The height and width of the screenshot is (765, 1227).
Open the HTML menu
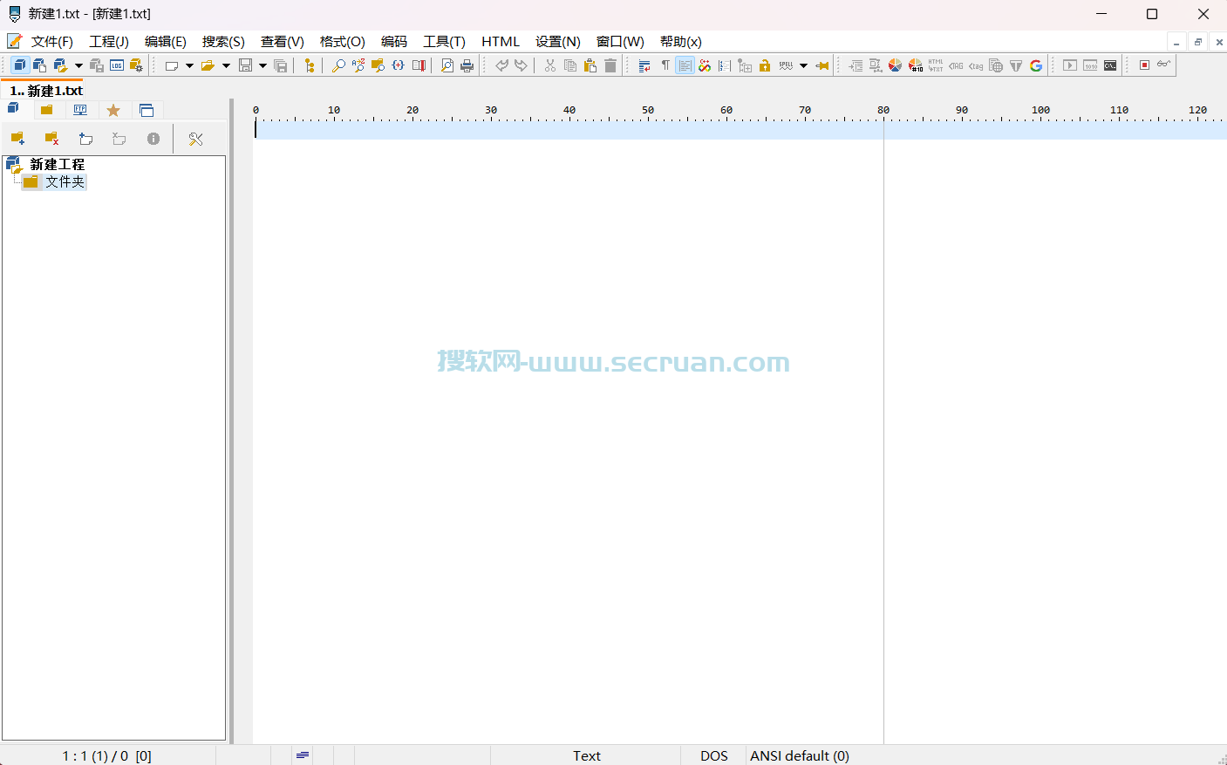501,41
